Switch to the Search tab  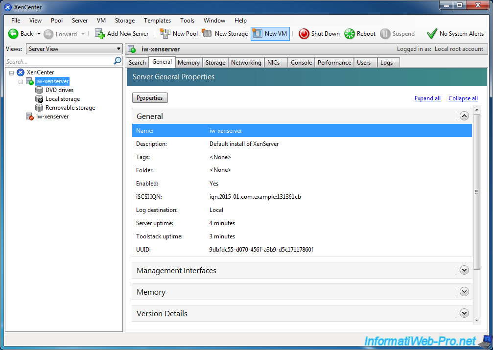pyautogui.click(x=137, y=63)
